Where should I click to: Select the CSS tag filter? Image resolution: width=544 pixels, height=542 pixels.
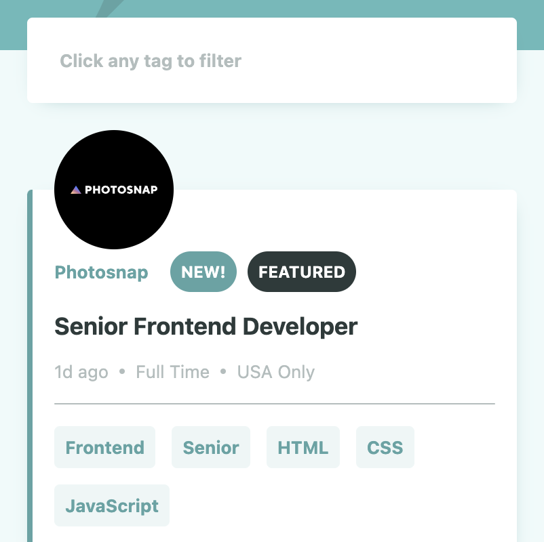[x=385, y=448]
